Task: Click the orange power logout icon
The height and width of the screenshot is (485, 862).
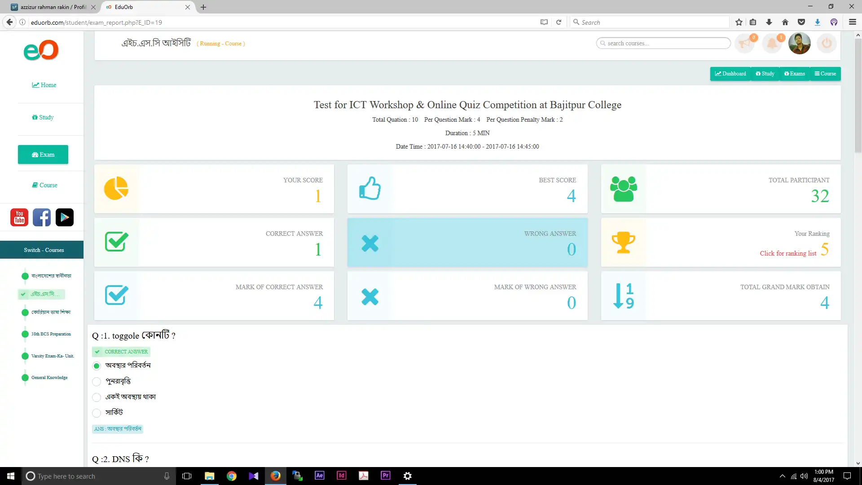Action: (827, 44)
